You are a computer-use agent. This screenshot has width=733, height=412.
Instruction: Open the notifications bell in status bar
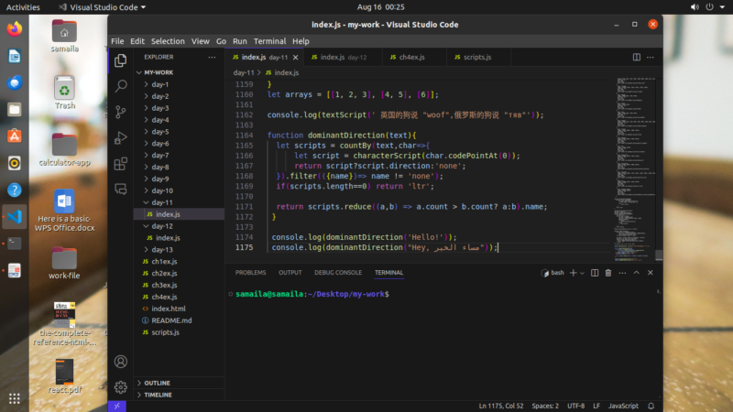(651, 406)
